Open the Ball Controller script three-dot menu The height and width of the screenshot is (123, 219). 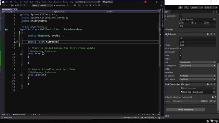(x=215, y=84)
